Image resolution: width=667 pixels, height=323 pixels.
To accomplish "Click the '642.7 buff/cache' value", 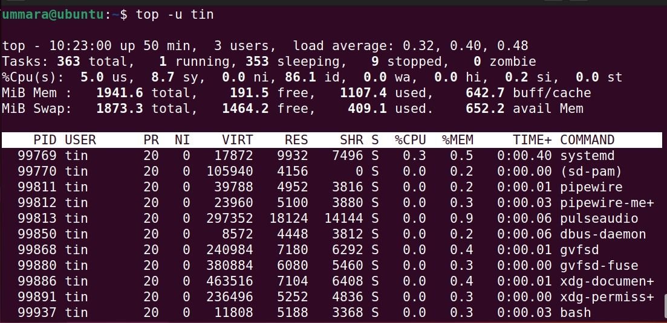I will click(x=528, y=93).
